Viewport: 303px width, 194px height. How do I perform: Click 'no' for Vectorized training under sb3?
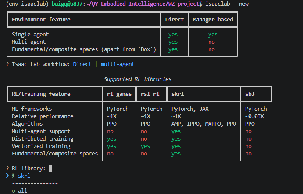pyautogui.click(x=248, y=146)
